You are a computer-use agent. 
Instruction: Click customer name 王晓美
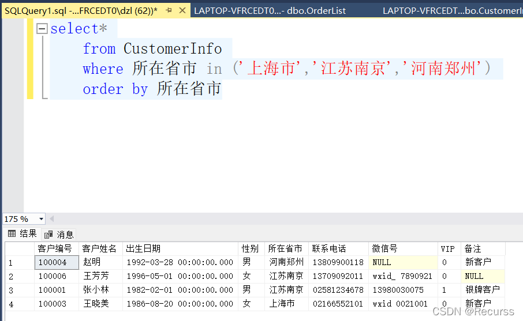click(100, 304)
